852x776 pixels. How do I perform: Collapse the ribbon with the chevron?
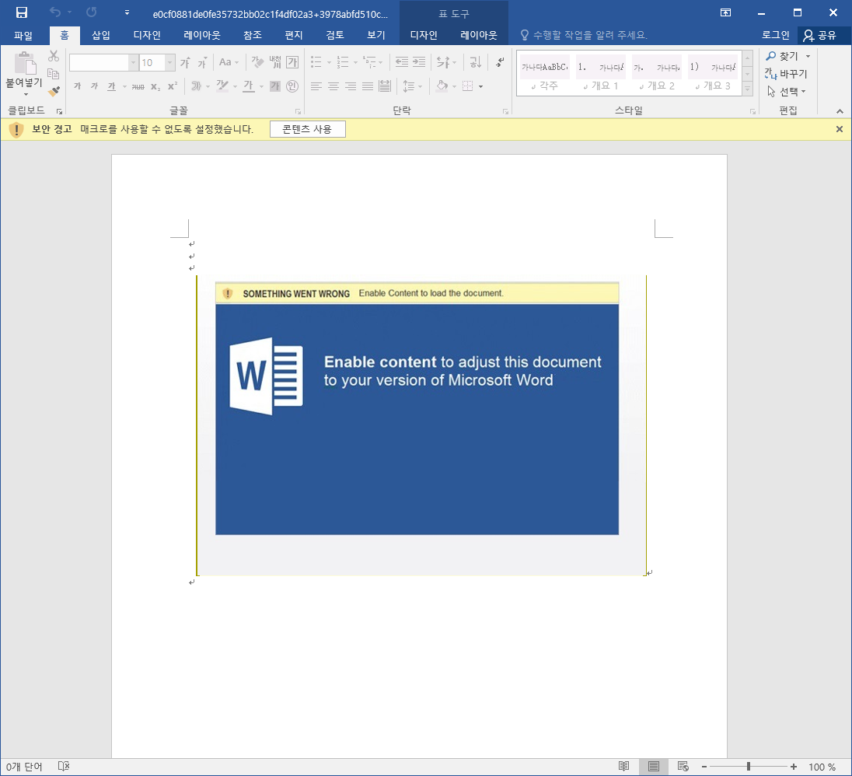[840, 111]
